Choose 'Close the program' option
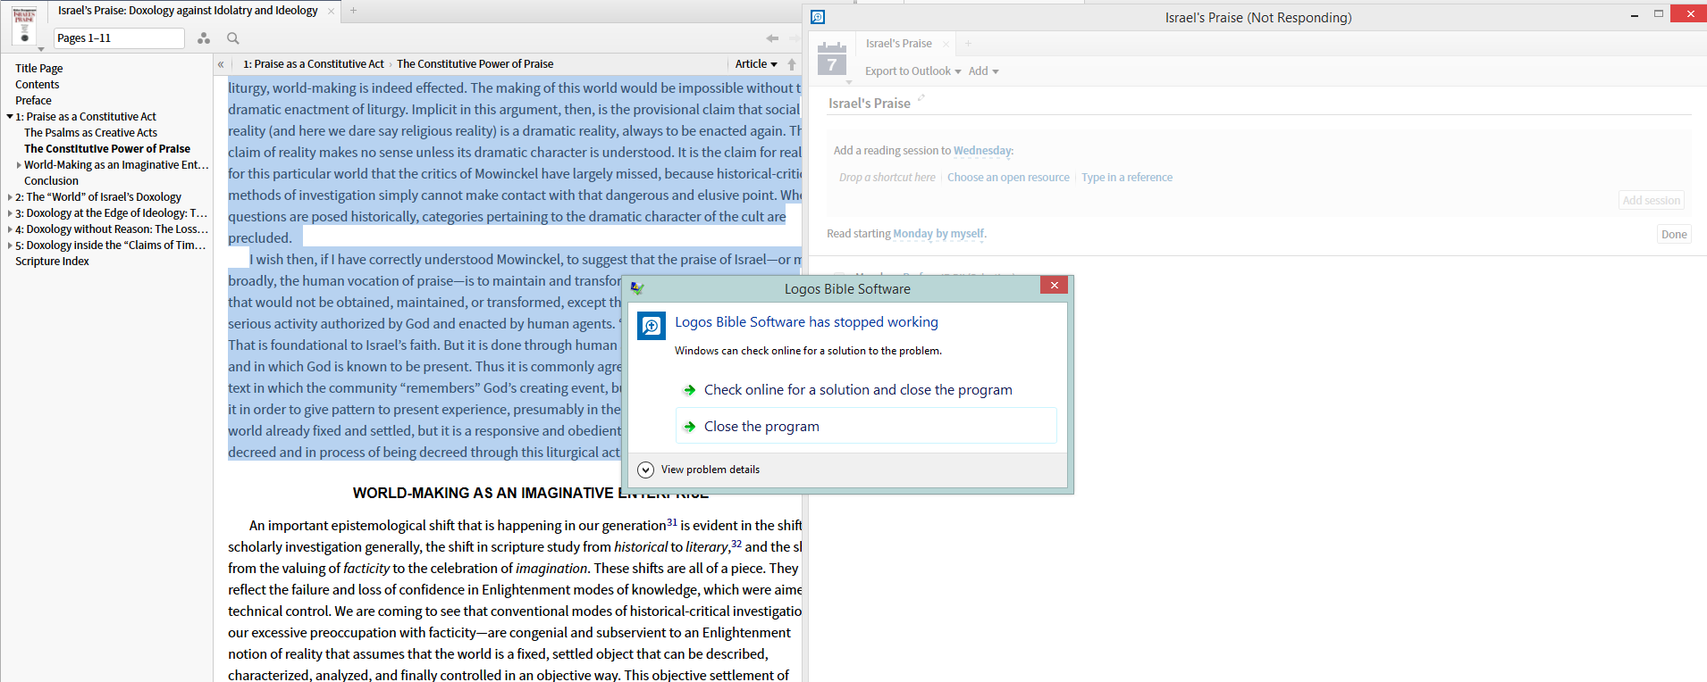This screenshot has height=682, width=1707. 866,427
